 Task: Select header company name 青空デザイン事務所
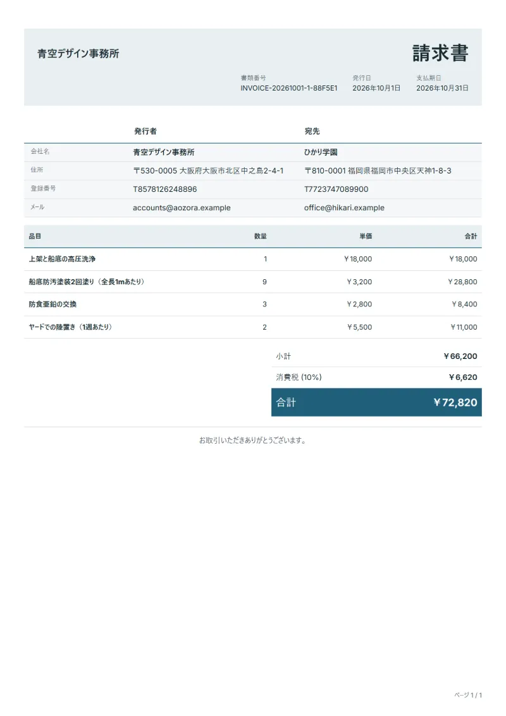[x=78, y=53]
